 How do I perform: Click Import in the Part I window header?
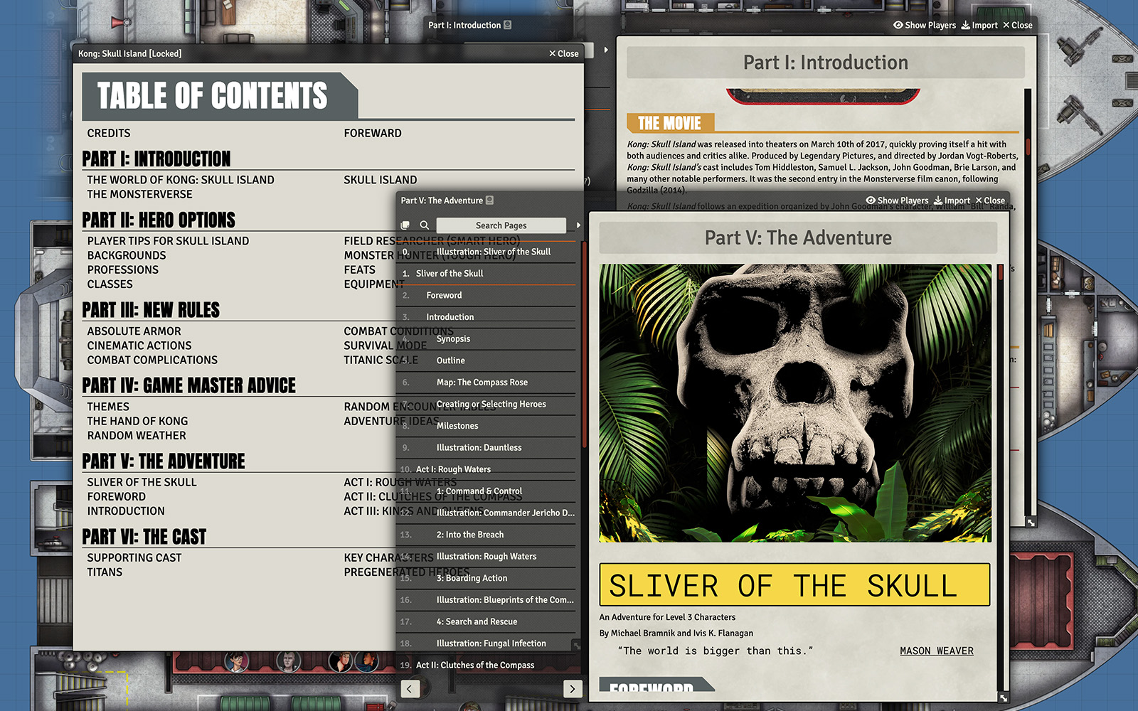pyautogui.click(x=979, y=25)
